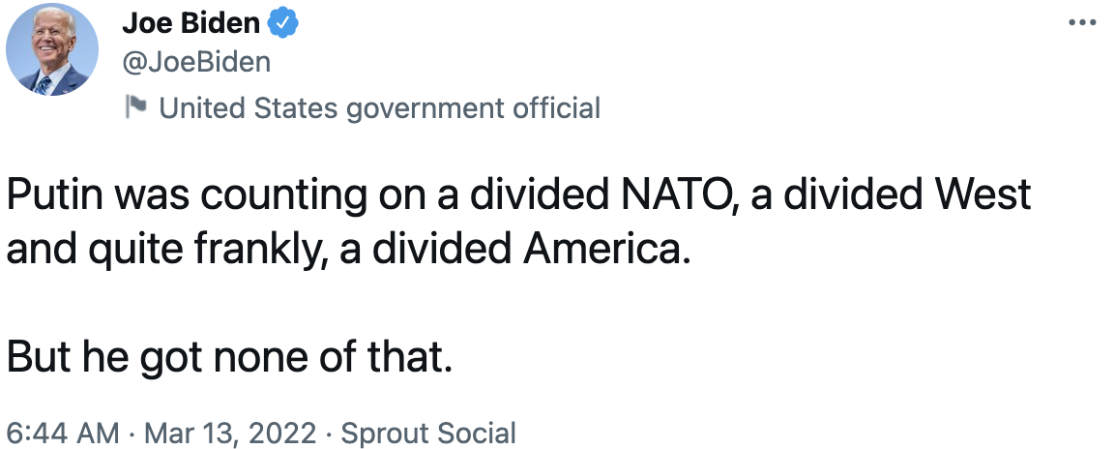The height and width of the screenshot is (449, 1115).
Task: Click the Mar 13, 2022 date
Action: click(x=230, y=433)
